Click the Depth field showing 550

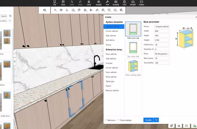pyautogui.click(x=162, y=35)
